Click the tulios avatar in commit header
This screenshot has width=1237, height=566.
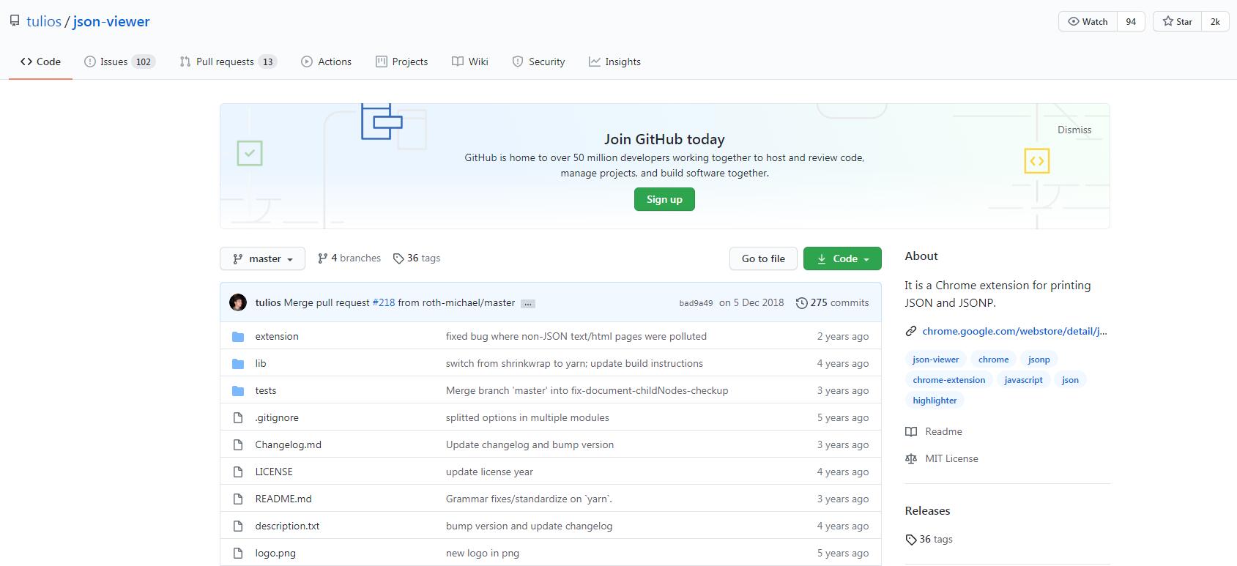tap(238, 302)
